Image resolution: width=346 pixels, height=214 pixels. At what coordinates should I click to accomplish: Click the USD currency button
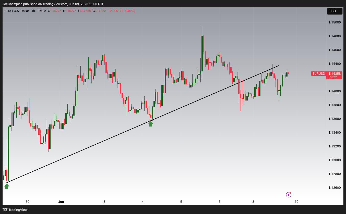335,11
